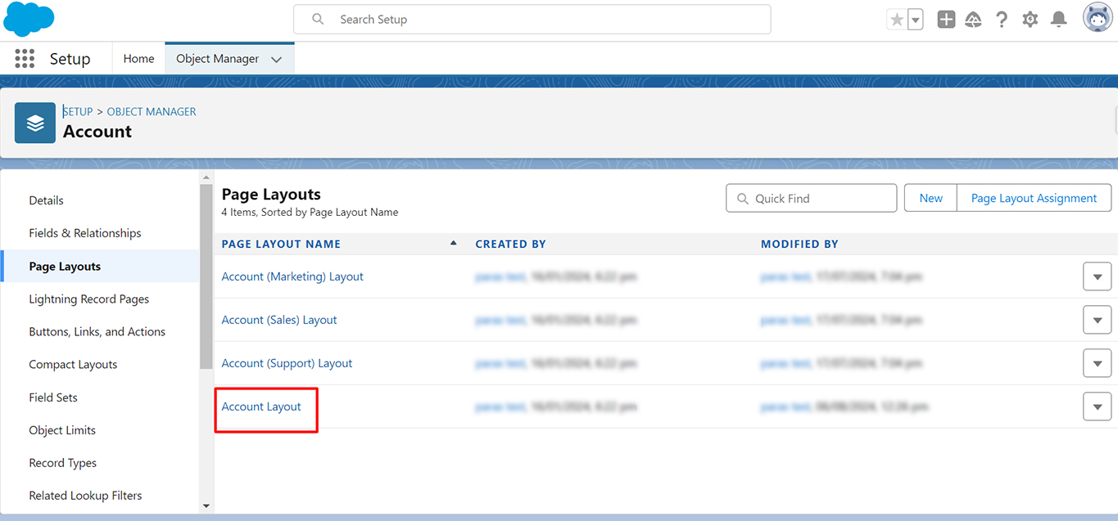Open row actions for Account (Support) Layout

pos(1097,363)
